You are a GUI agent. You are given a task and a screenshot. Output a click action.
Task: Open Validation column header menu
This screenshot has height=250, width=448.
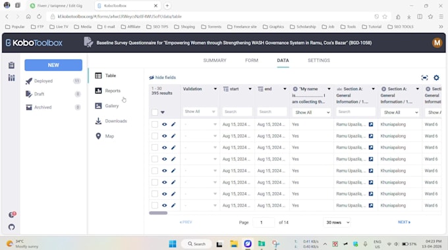215,89
